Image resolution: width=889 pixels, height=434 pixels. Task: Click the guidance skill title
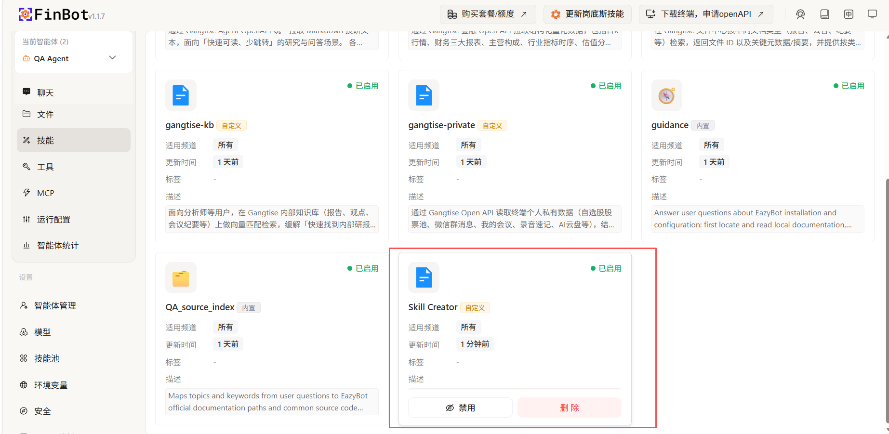(x=670, y=125)
